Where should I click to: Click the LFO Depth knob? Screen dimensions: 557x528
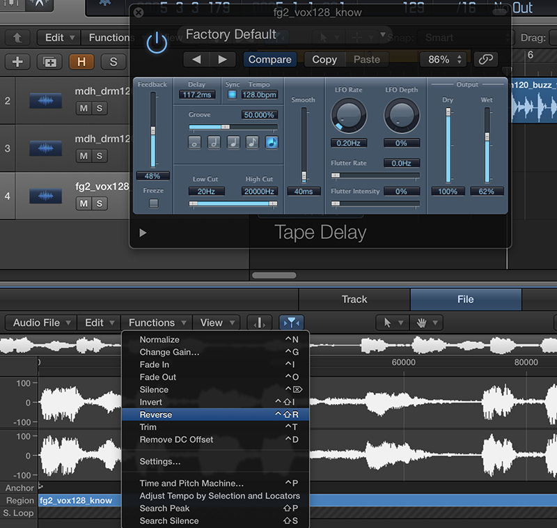[402, 116]
